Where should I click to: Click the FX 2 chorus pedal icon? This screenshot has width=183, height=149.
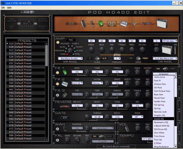(x=65, y=84)
